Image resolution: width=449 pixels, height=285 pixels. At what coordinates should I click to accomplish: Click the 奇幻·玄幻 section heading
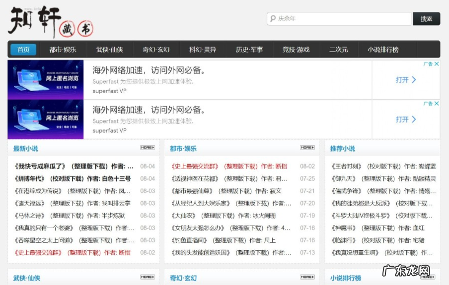183,278
